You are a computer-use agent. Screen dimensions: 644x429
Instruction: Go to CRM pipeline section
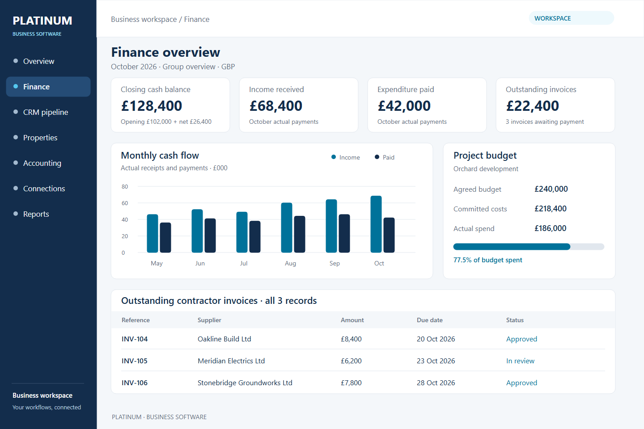[48, 112]
